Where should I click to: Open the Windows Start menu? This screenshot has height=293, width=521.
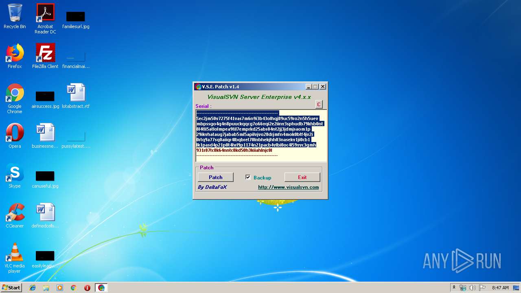tap(11, 288)
